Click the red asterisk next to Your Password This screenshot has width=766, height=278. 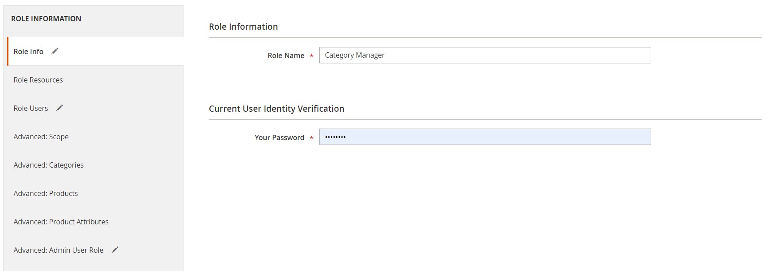(311, 138)
